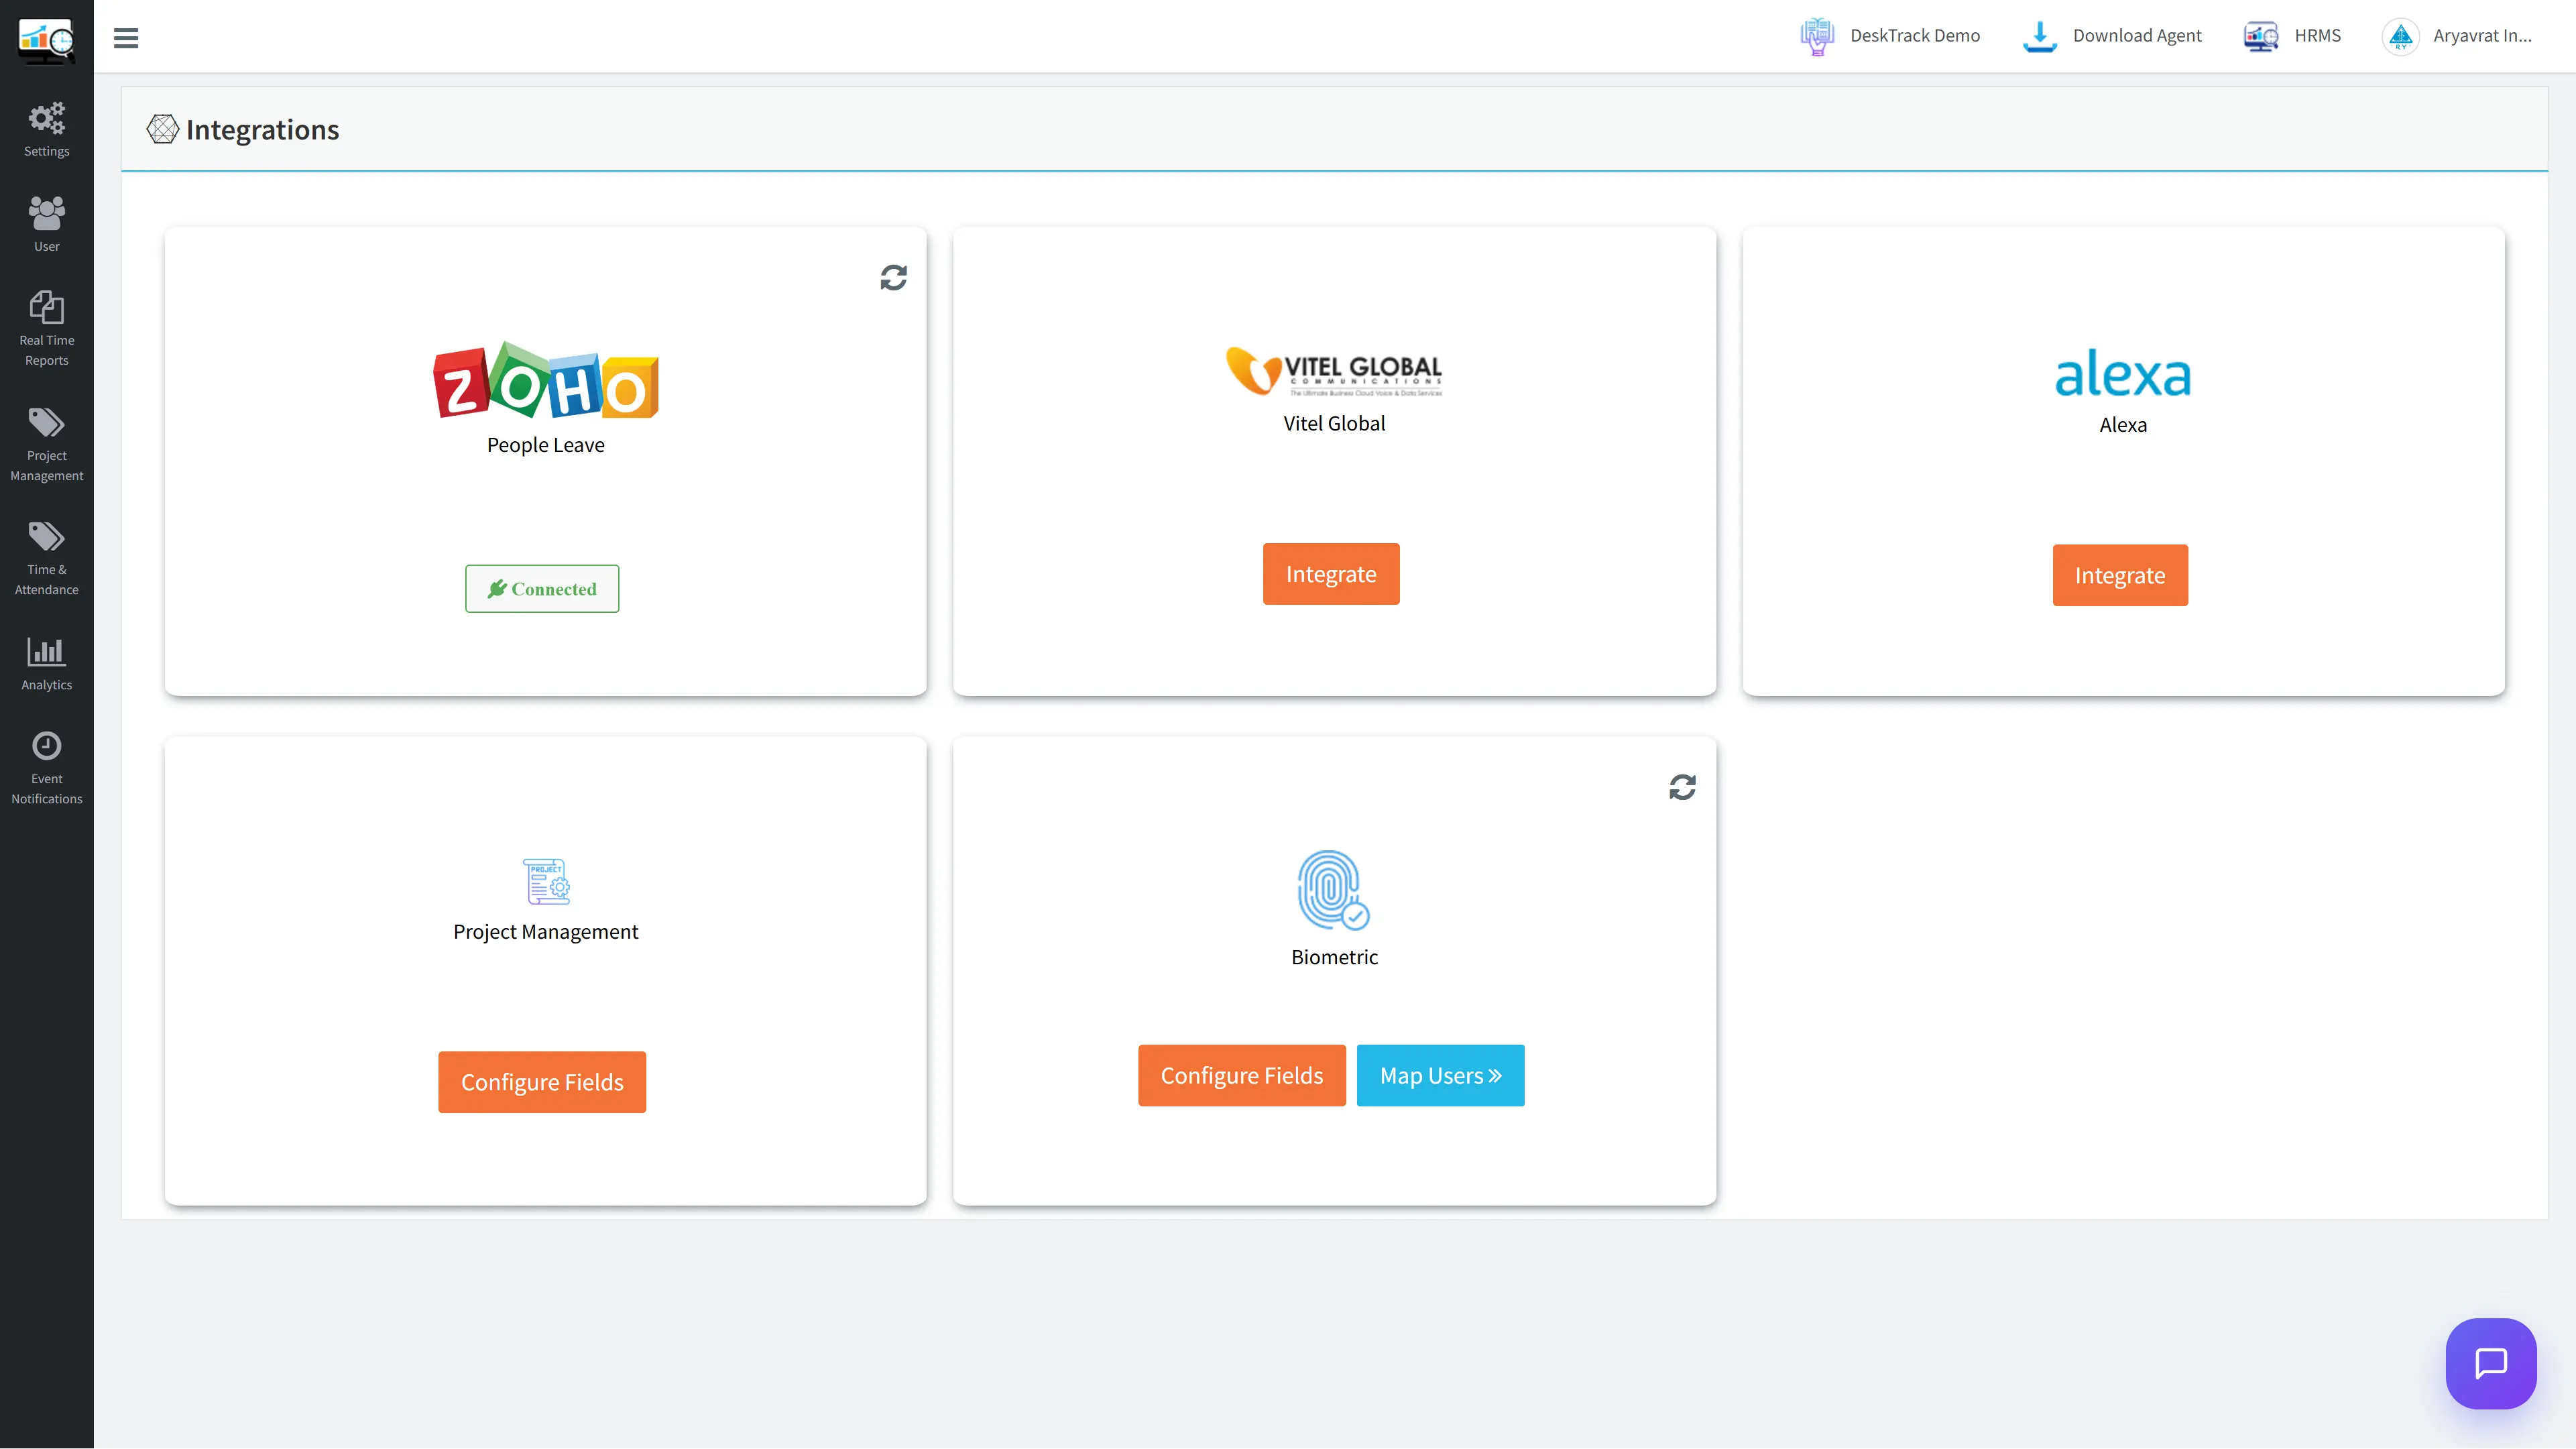Open Map Users for Biometric integration
This screenshot has height=1449, width=2576.
[x=1440, y=1075]
